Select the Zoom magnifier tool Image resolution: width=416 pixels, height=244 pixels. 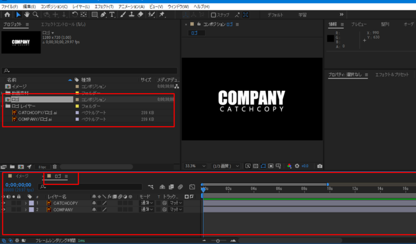pos(35,15)
